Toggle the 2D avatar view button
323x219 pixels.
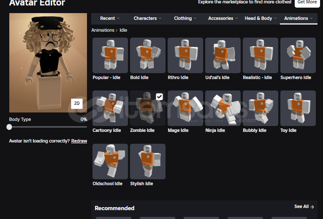coord(77,104)
